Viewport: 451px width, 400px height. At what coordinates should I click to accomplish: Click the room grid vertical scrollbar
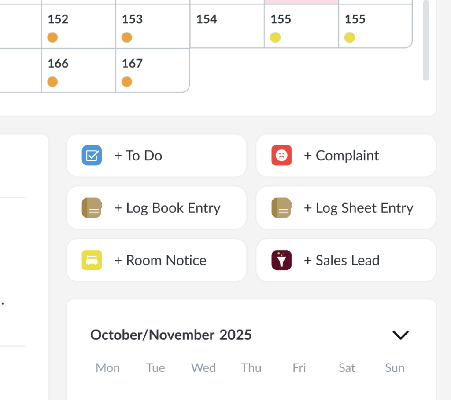pos(426,40)
